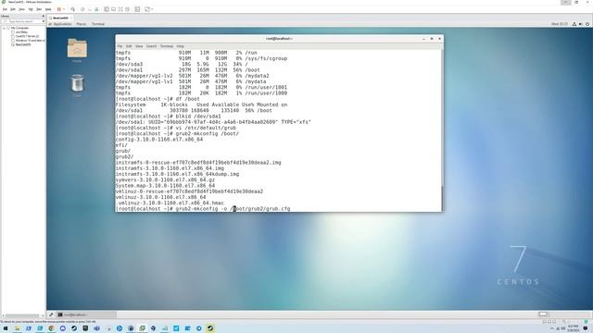Open VMware View menu
The width and height of the screenshot is (593, 333).
pos(22,9)
